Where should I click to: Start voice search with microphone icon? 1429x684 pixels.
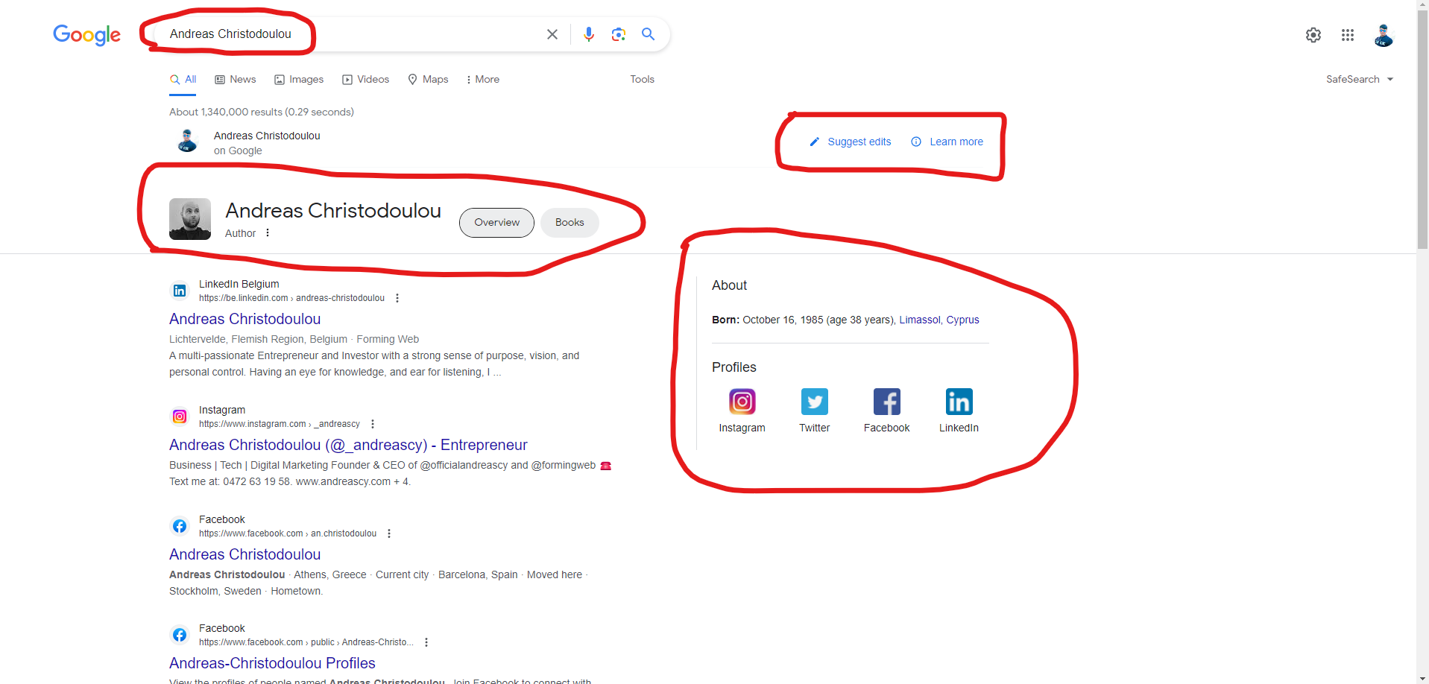tap(589, 34)
